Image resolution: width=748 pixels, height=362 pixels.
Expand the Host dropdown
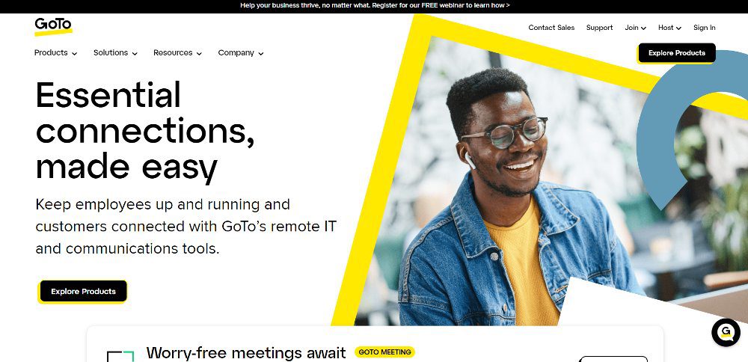point(669,28)
